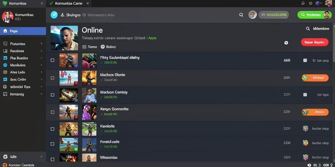335x167 pixels.
Task: Click the green Rodatian button
Action: tap(314, 15)
